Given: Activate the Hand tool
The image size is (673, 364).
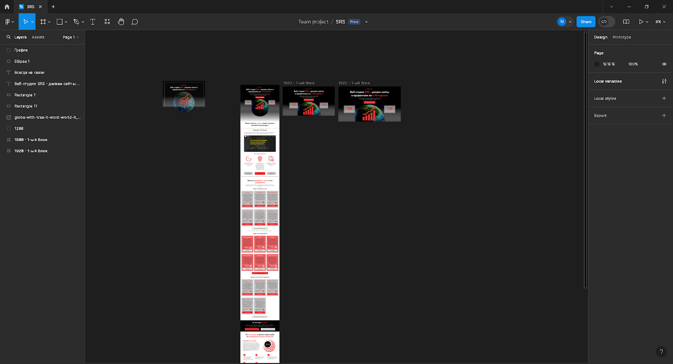Looking at the screenshot, I should pos(121,22).
